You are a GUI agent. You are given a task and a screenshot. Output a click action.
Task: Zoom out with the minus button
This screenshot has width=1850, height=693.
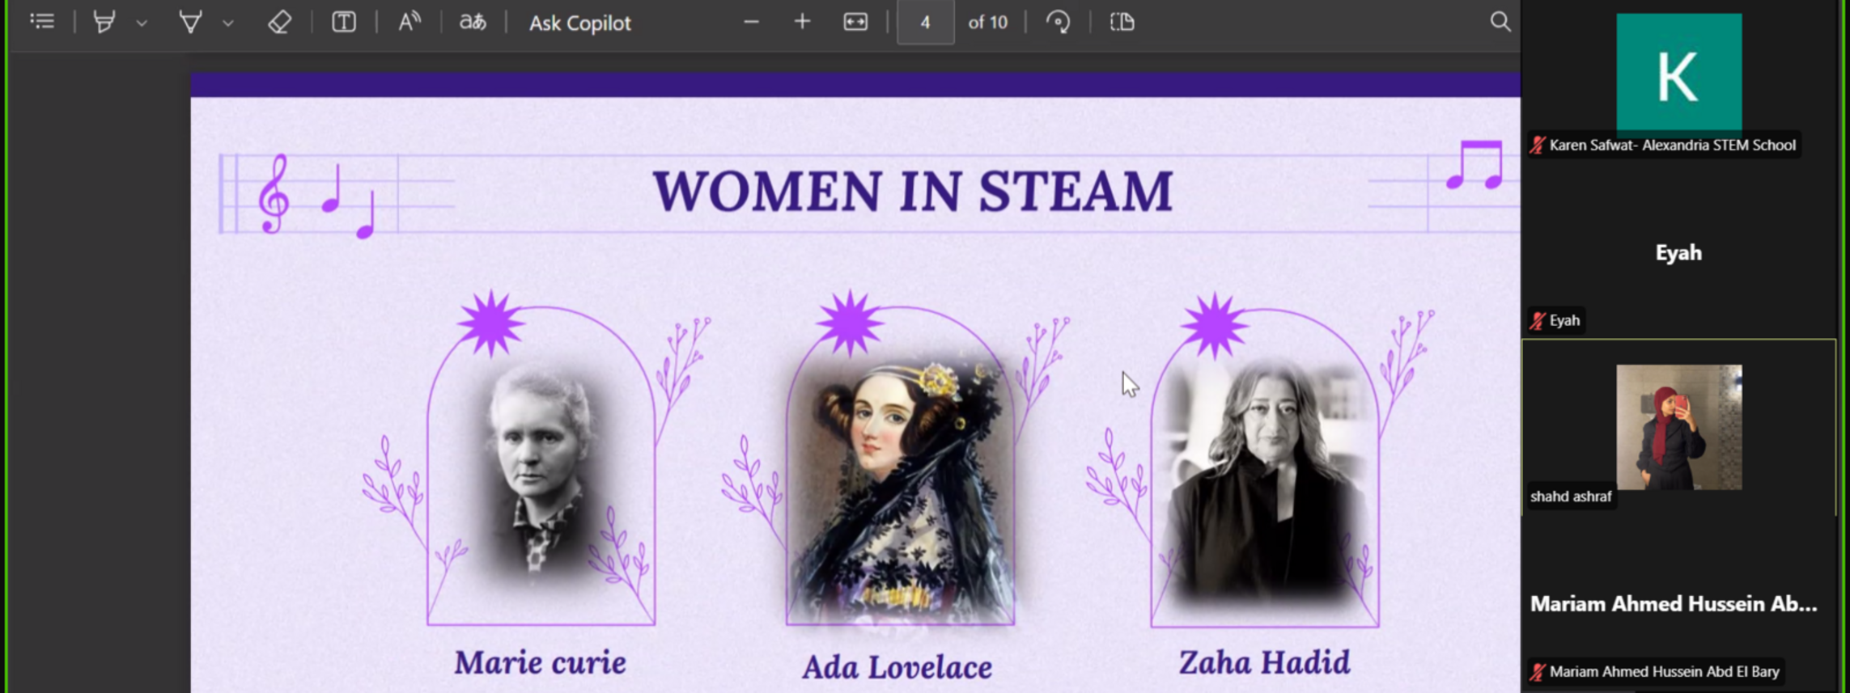pos(751,22)
